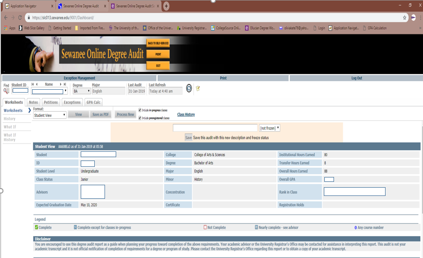Open the Class History link
The image size is (423, 258).
(x=186, y=115)
